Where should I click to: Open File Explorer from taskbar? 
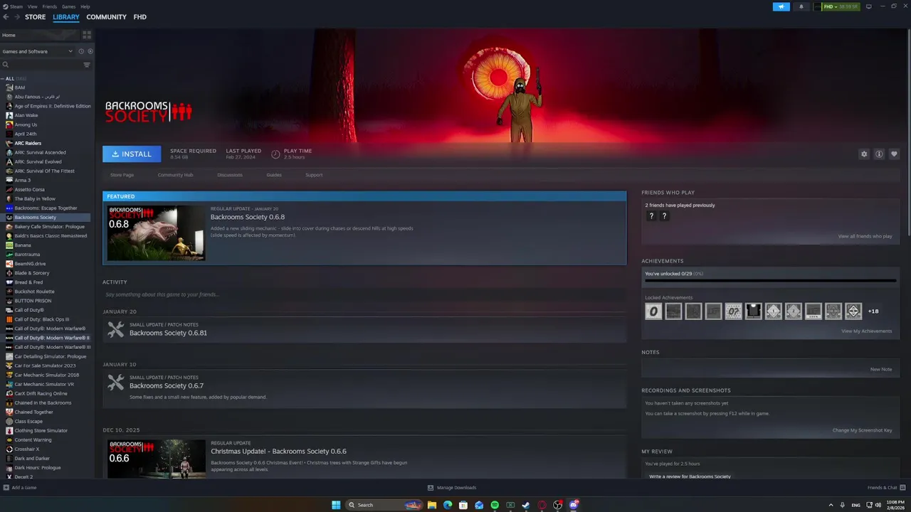point(432,505)
